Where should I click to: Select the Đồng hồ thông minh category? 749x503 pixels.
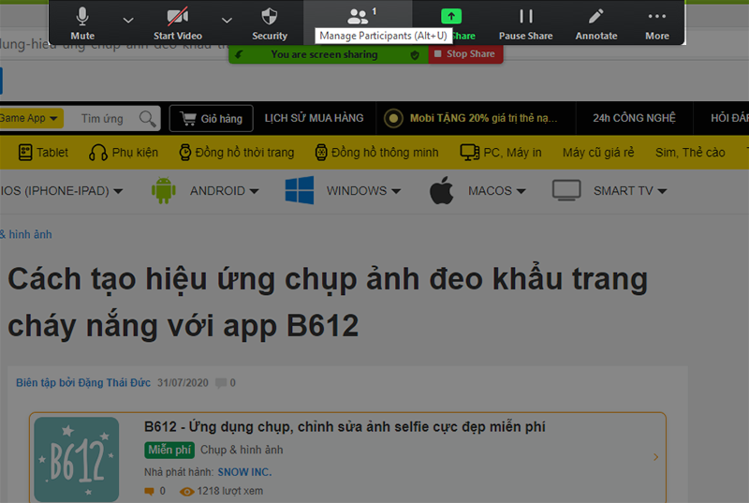pos(376,153)
